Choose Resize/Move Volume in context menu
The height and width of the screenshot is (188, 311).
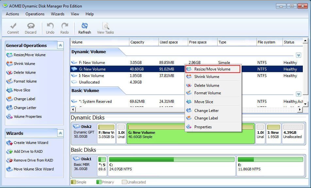[213, 69]
